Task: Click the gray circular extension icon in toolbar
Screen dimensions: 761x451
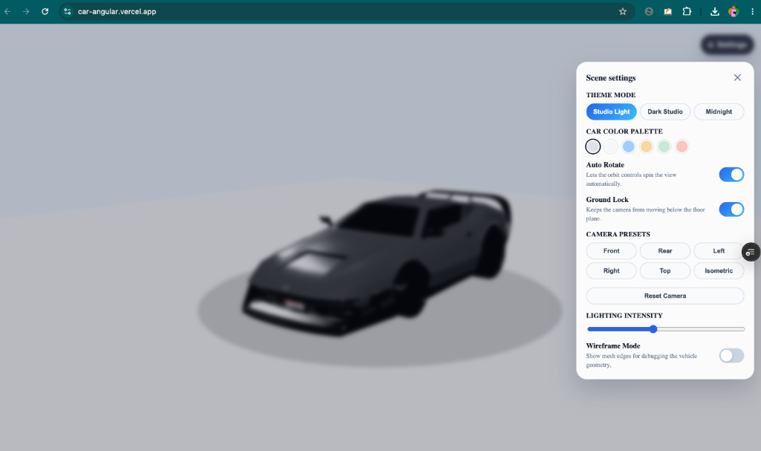Action: coord(649,12)
